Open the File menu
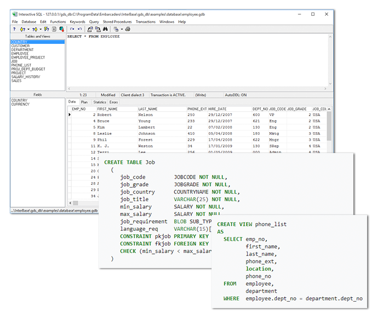377x318 pixels. 15,21
